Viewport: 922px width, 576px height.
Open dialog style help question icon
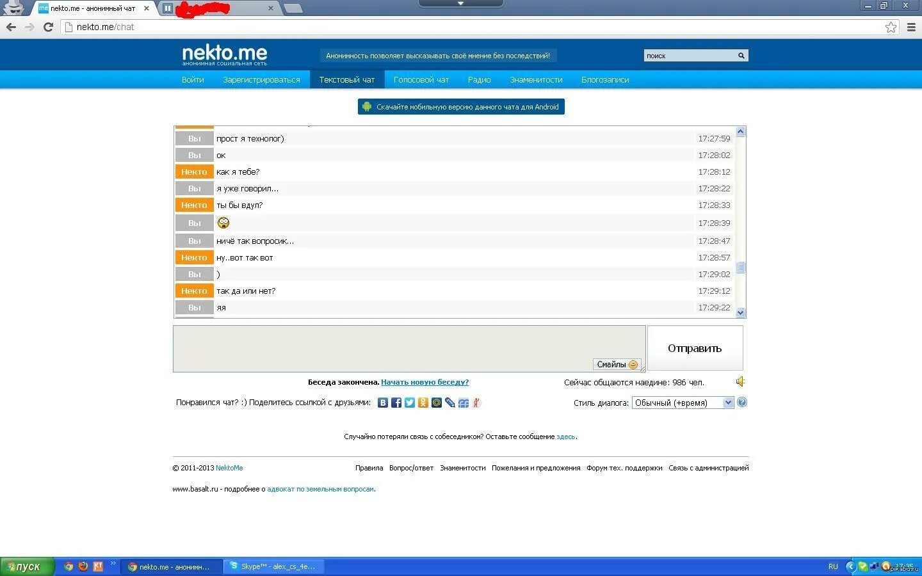click(742, 402)
